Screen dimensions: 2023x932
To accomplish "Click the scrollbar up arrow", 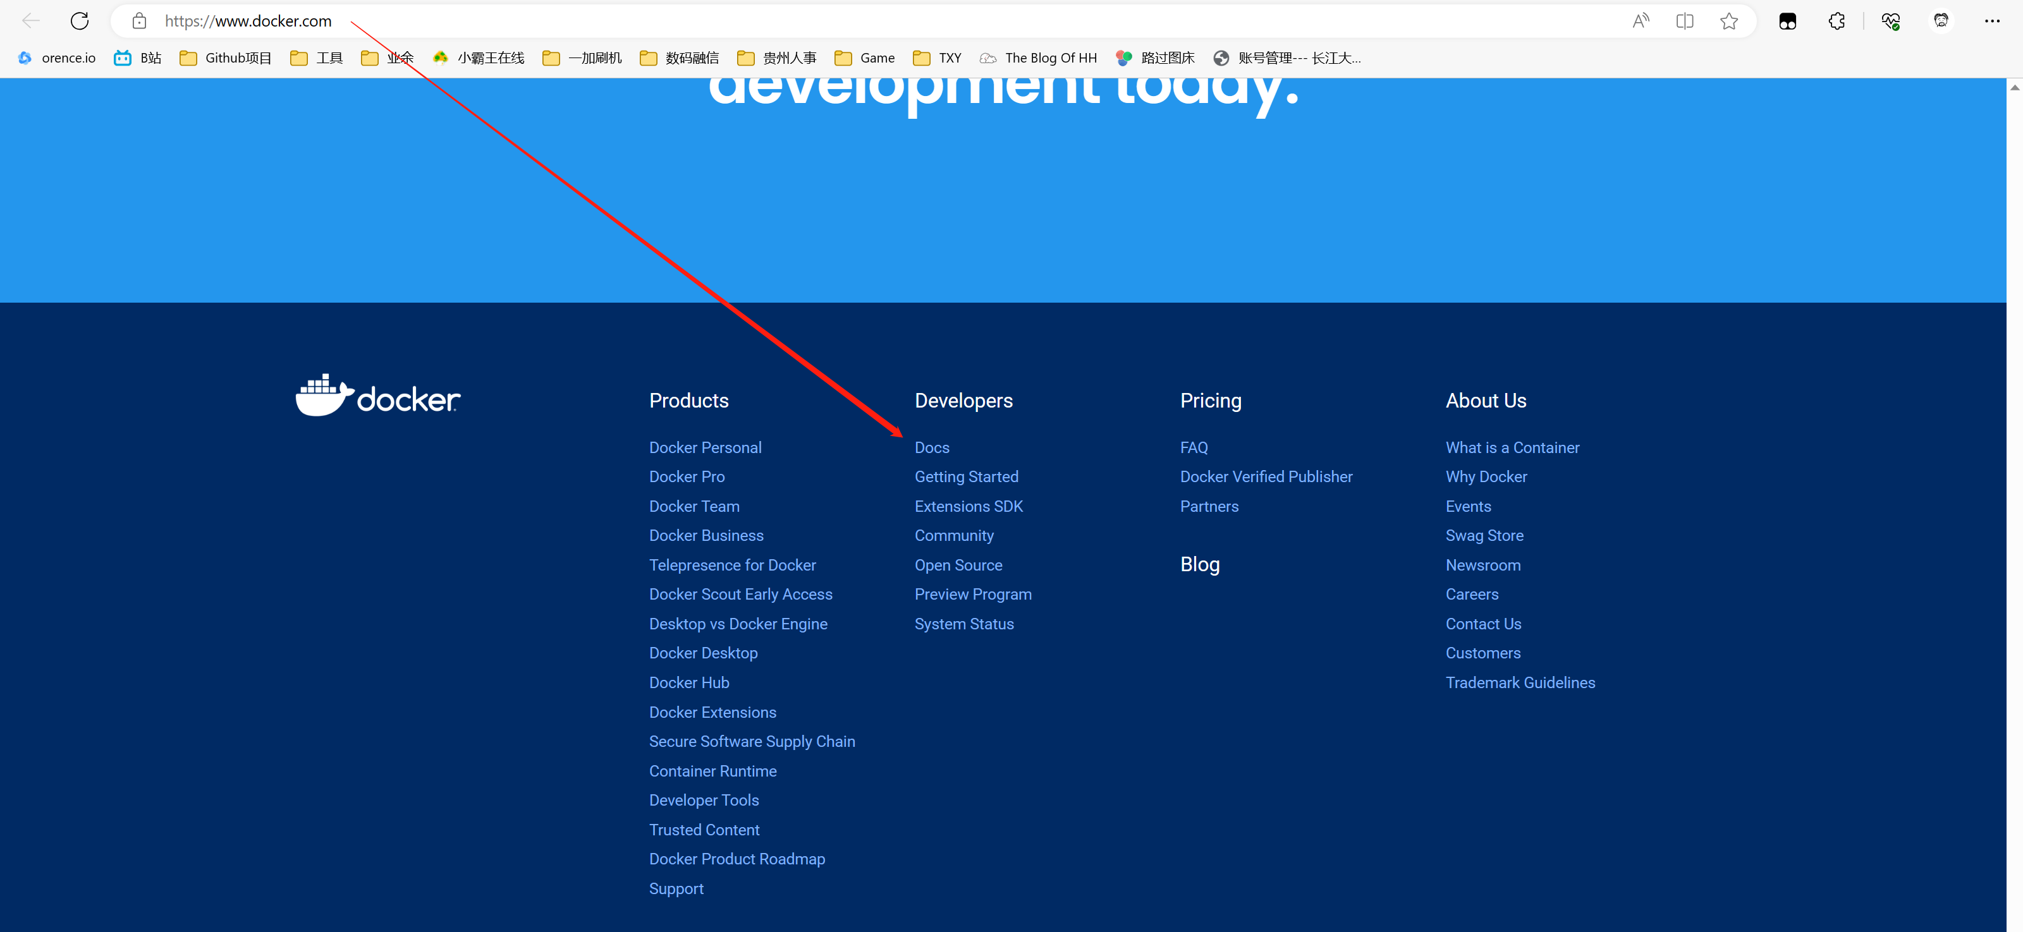I will pos(2014,87).
